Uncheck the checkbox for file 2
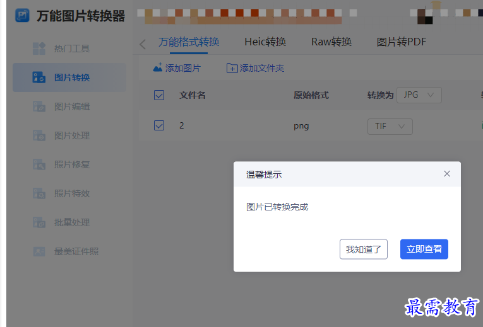Image resolution: width=483 pixels, height=327 pixels. [x=159, y=125]
